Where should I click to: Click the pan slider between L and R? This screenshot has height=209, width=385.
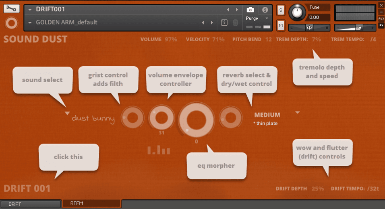click(309, 28)
